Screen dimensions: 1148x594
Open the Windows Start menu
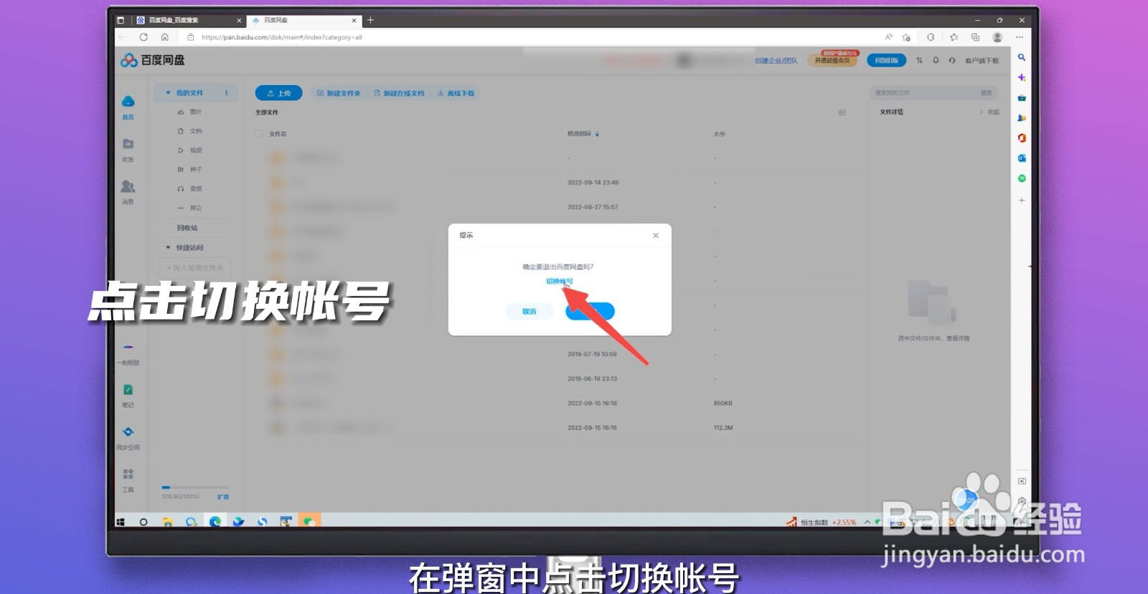121,522
